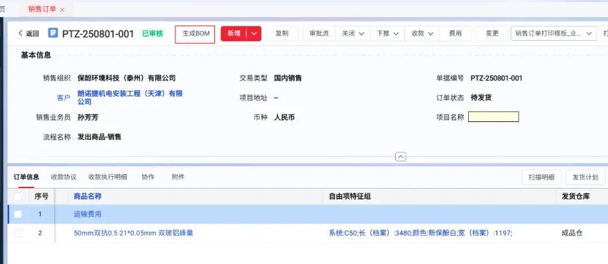This screenshot has width=608, height=264.
Task: Open the customer link 朗诺捷机电安装工程
Action: click(x=130, y=98)
